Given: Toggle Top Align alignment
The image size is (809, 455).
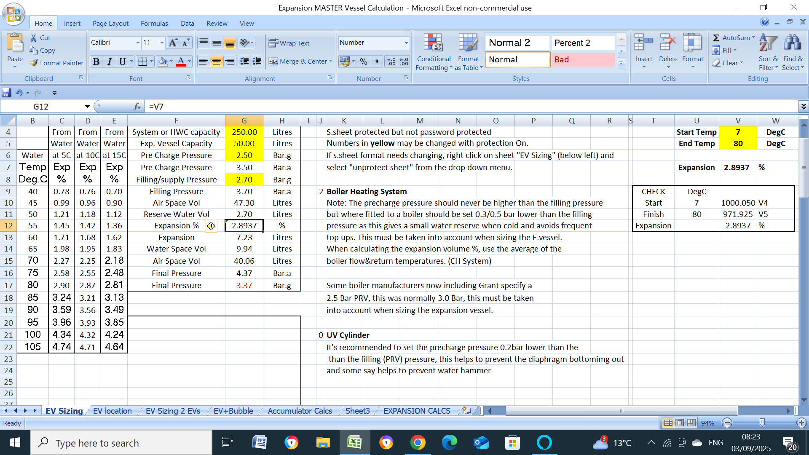Looking at the screenshot, I should (204, 43).
